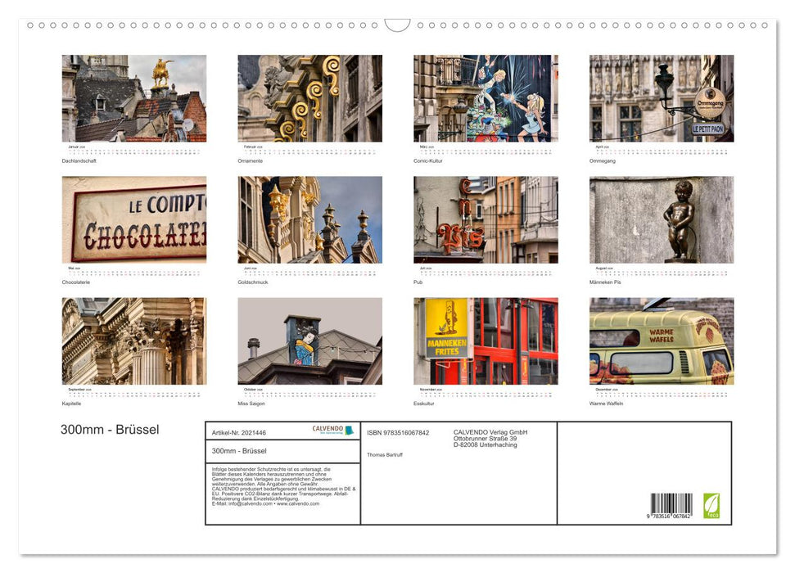795x573 pixels.
Task: Click the CALVENDO logo in info box
Action: click(332, 430)
